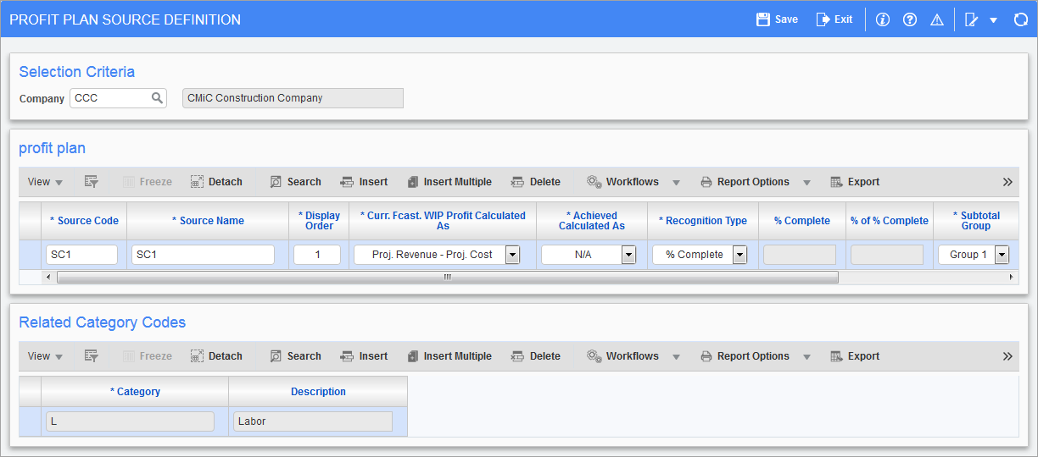Open the help question mark icon

pos(910,19)
